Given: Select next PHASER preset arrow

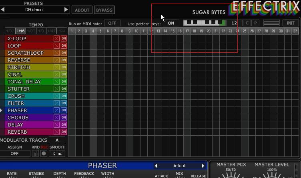Looking at the screenshot, I should 203,166.
